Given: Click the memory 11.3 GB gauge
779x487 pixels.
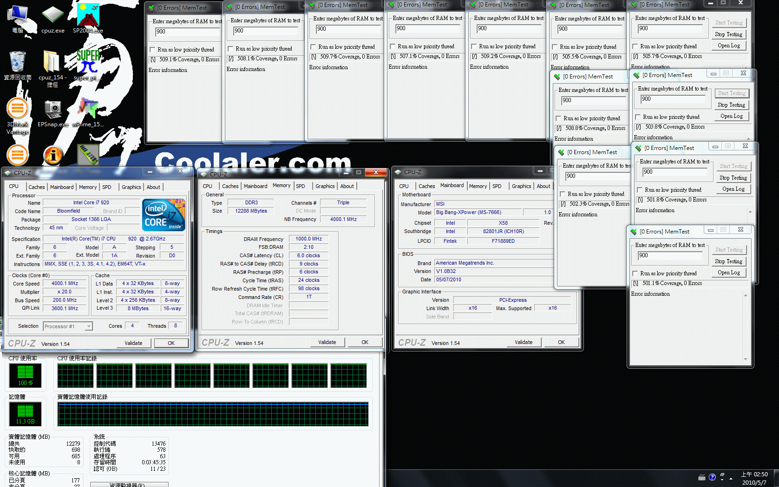Looking at the screenshot, I should pyautogui.click(x=25, y=414).
